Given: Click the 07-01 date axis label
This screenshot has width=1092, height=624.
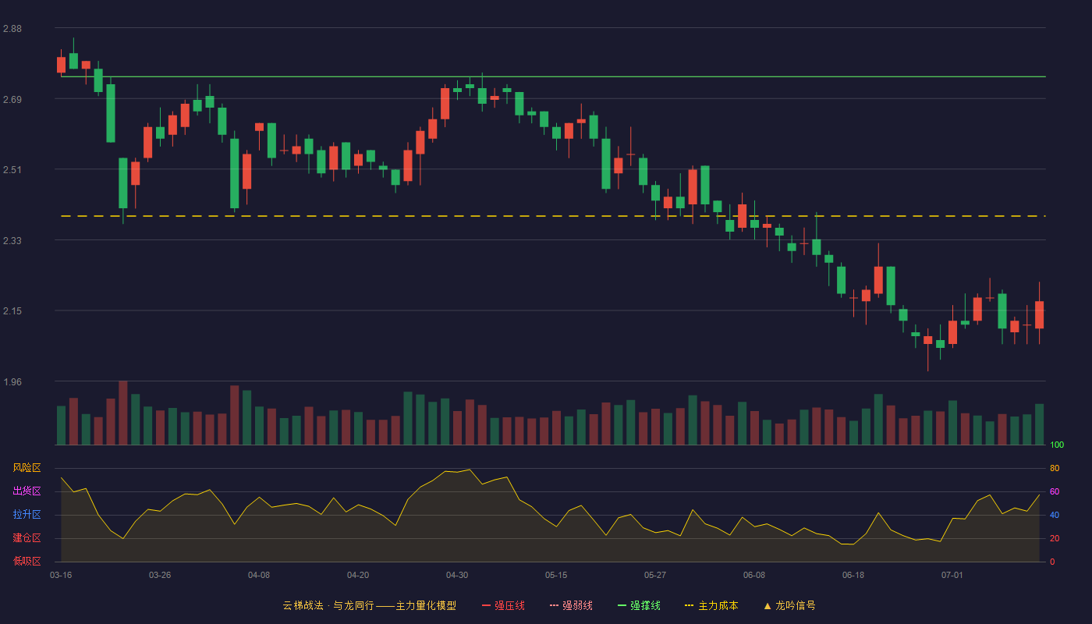Looking at the screenshot, I should pos(952,575).
